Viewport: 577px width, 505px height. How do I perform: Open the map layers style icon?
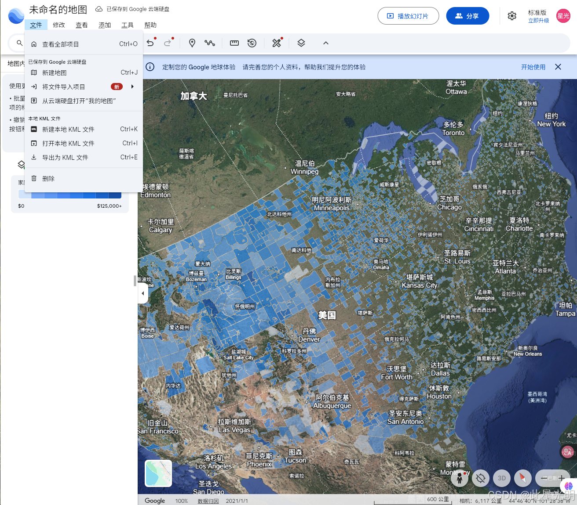pyautogui.click(x=301, y=43)
